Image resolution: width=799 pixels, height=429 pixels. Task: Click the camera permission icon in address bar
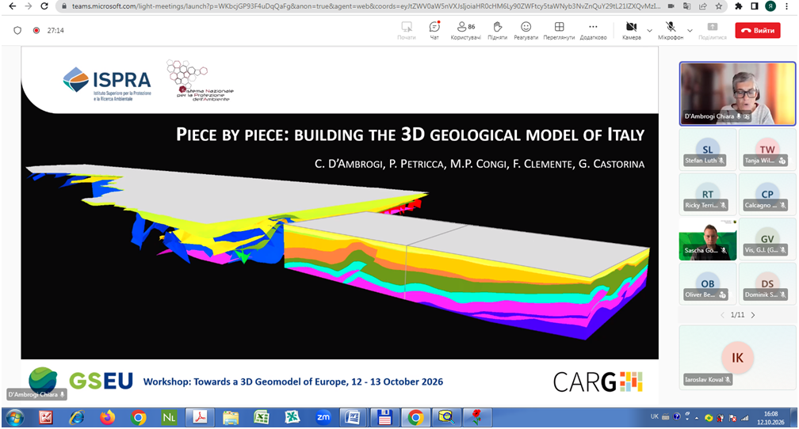pos(671,6)
